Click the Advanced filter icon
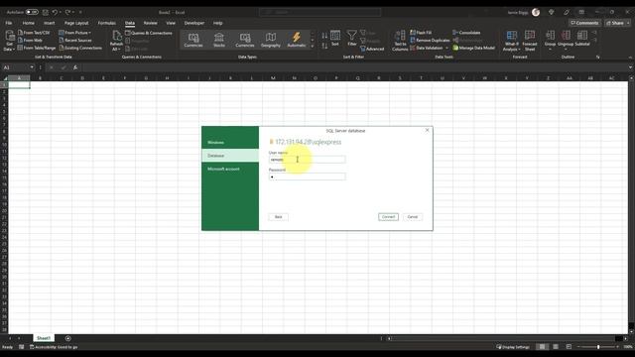The image size is (635, 357). pos(363,49)
